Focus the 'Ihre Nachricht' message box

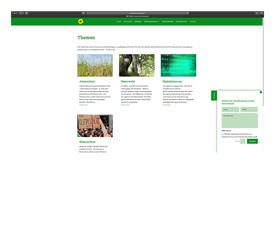tap(239, 121)
